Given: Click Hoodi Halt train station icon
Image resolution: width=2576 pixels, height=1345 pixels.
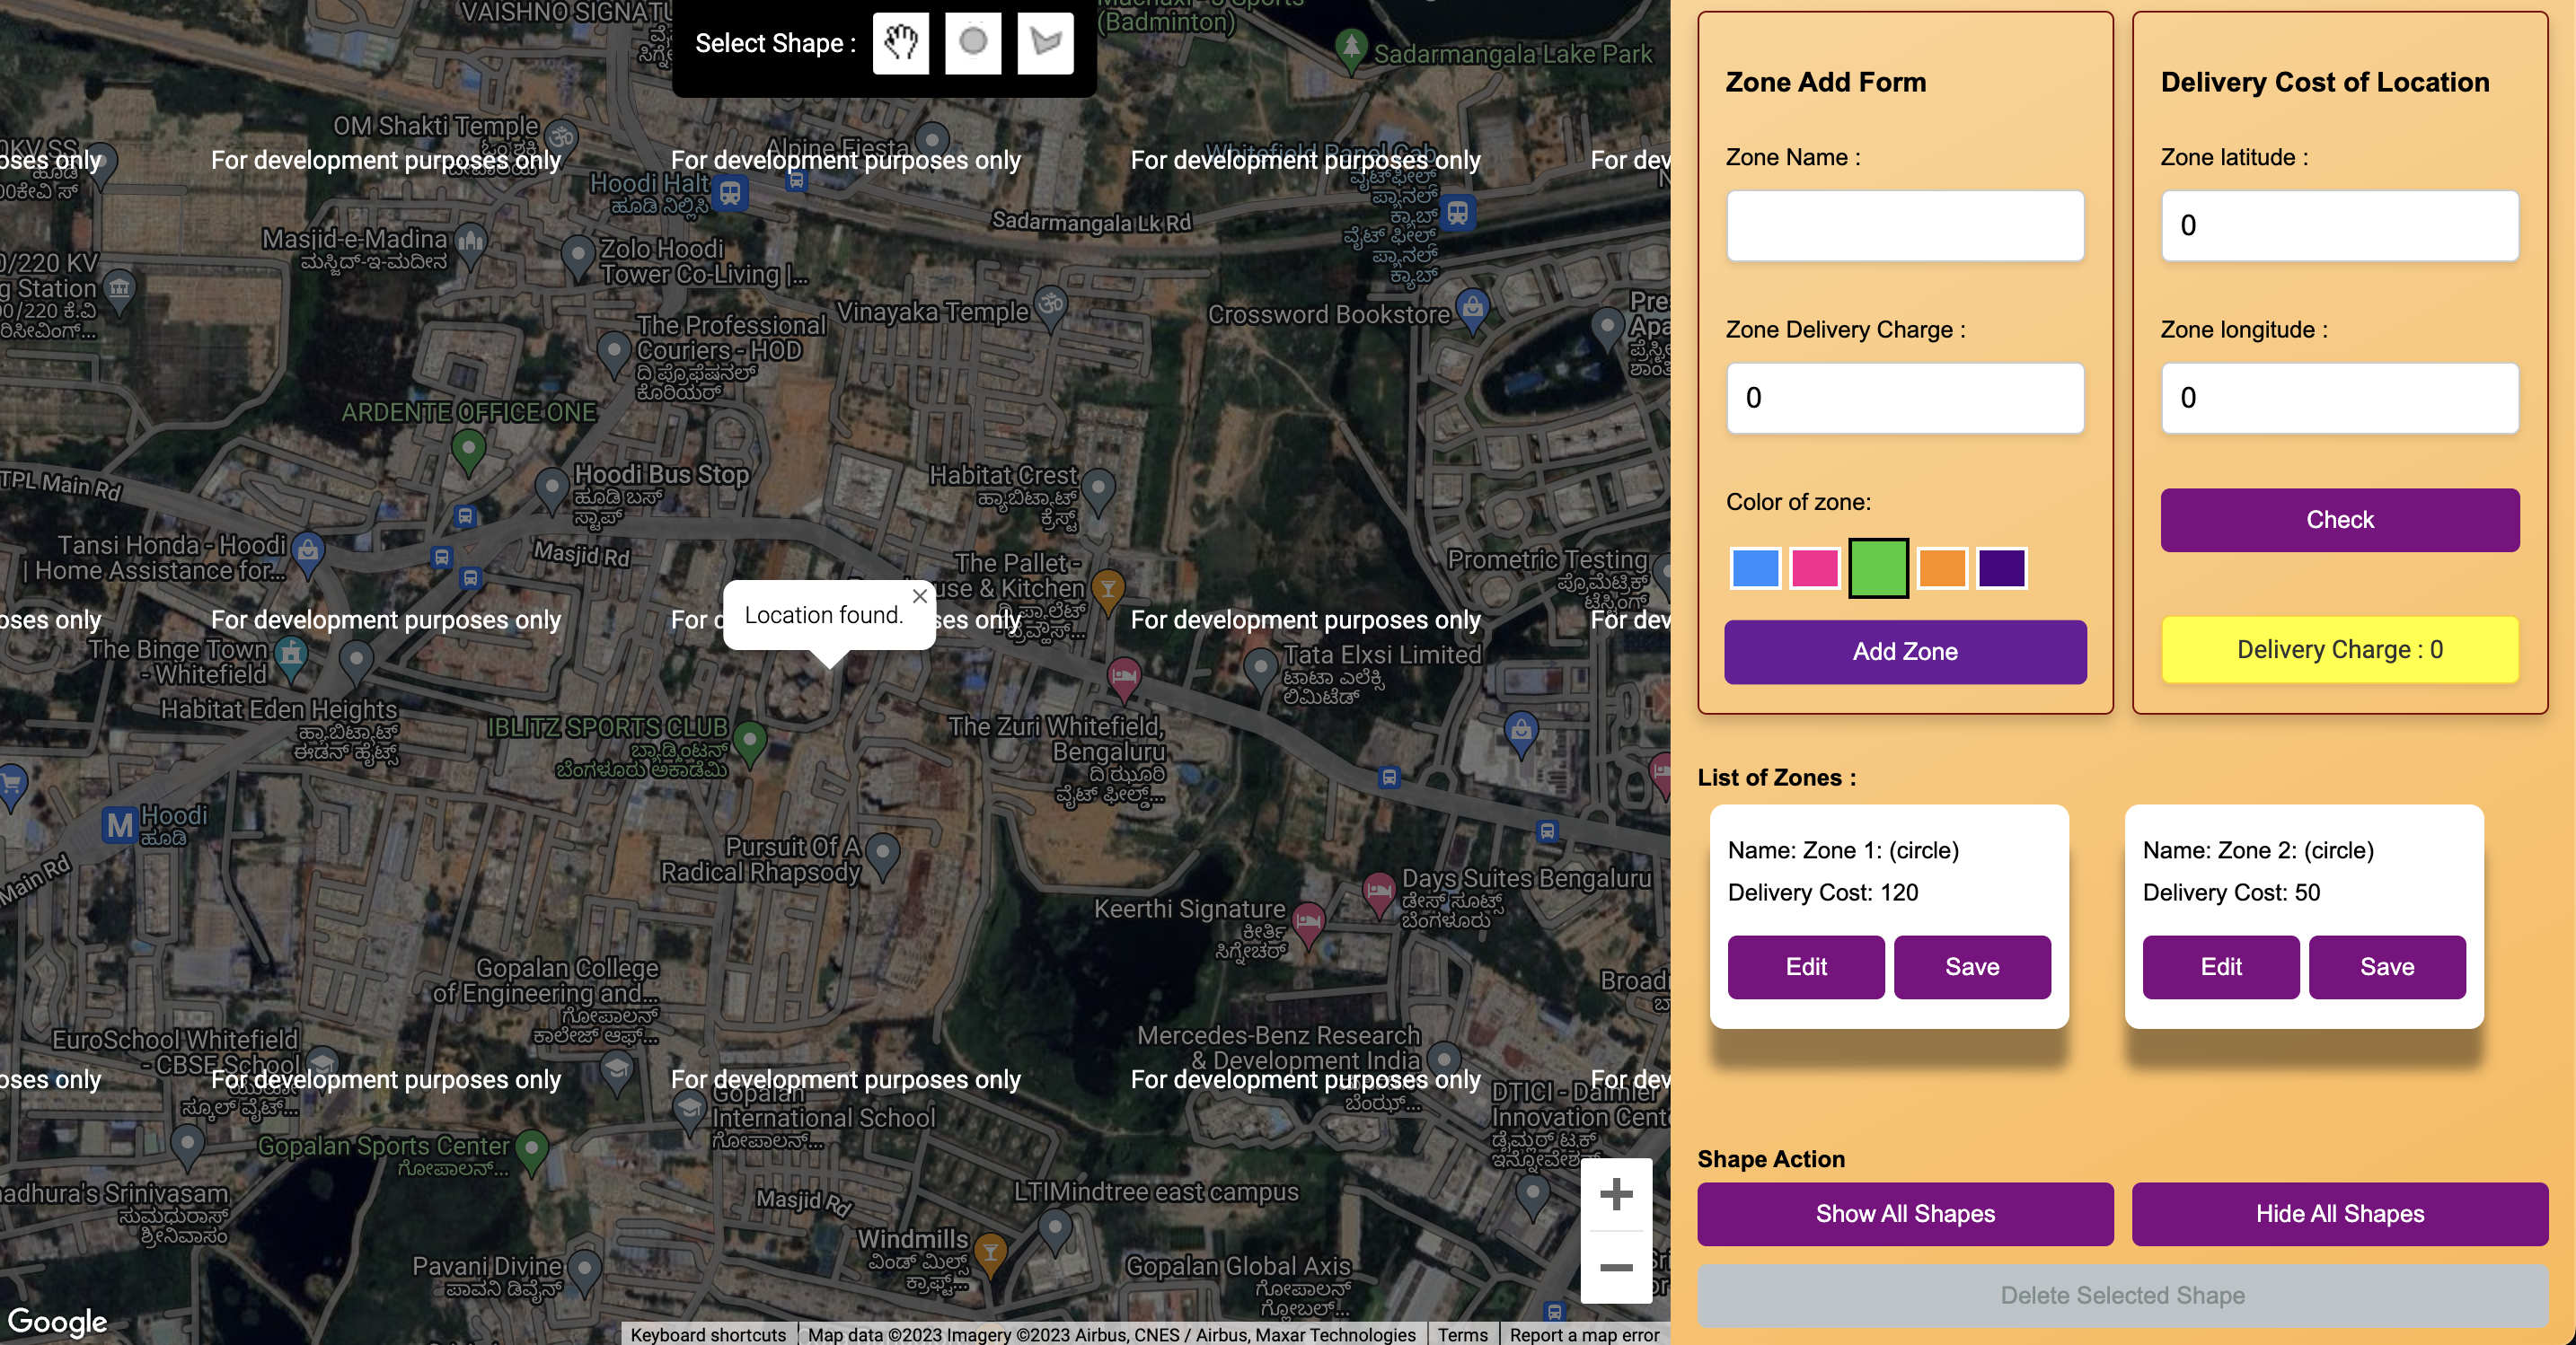Looking at the screenshot, I should click(730, 192).
